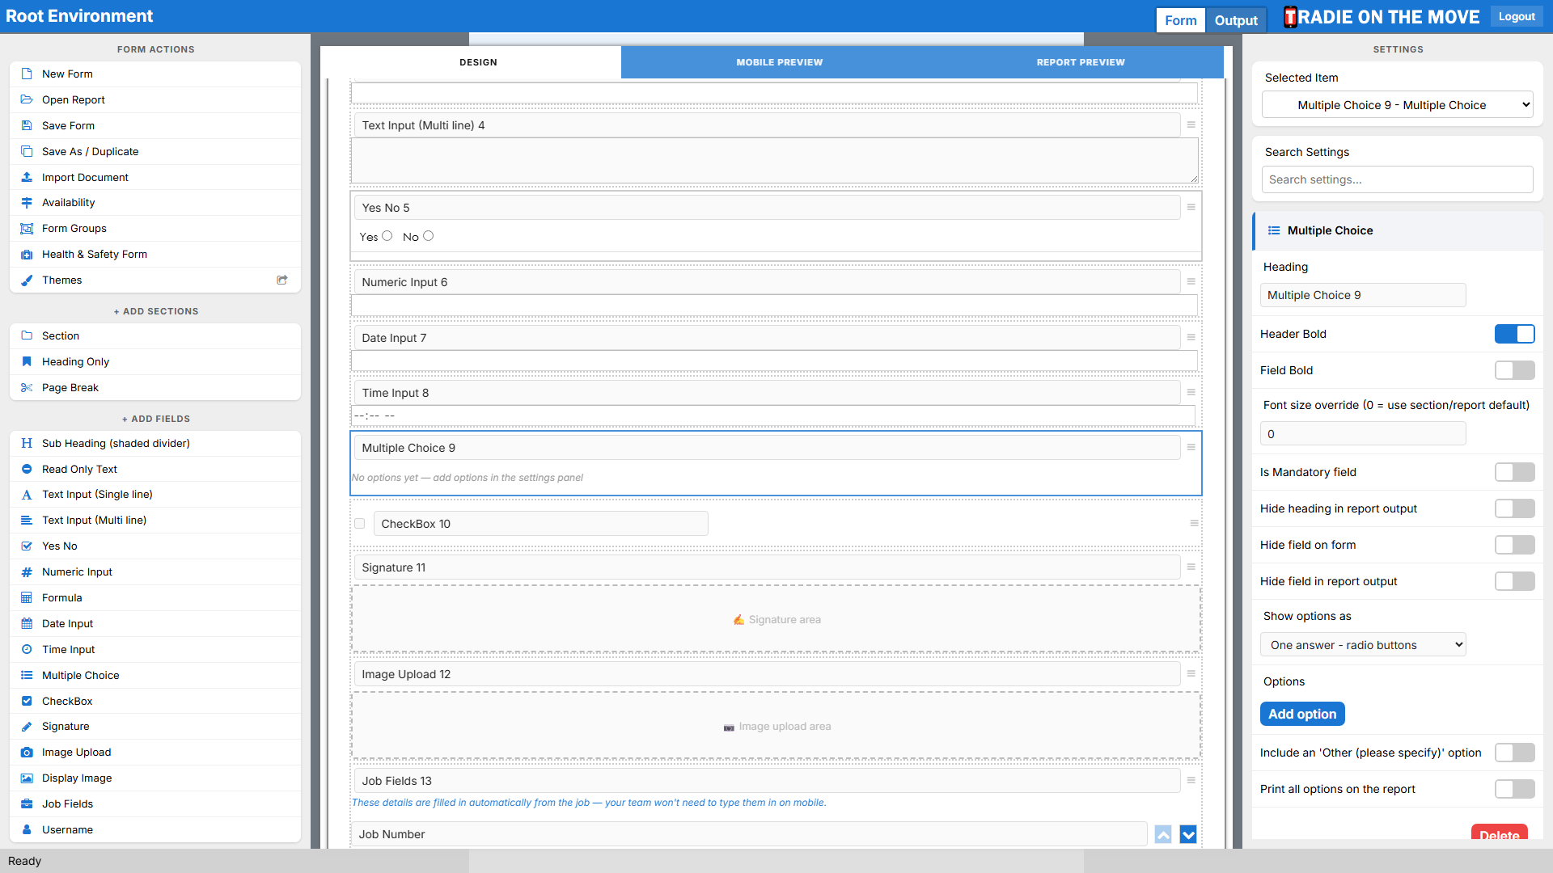Click drag handle icon on Yes No 5
The image size is (1553, 873).
click(1191, 207)
